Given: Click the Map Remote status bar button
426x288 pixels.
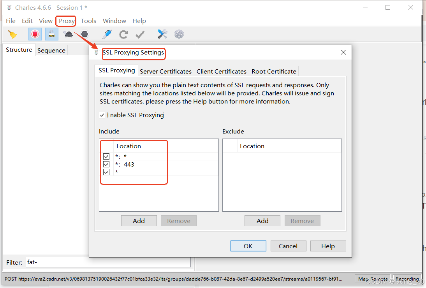Looking at the screenshot, I should 373,279.
